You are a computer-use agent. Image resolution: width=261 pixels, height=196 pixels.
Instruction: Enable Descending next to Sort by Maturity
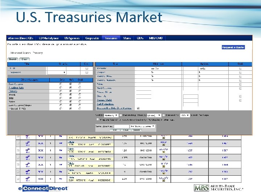point(121,115)
